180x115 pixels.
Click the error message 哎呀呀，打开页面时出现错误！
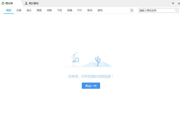tap(90, 76)
